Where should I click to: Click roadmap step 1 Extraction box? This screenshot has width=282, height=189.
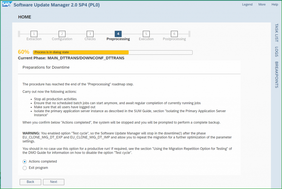[x=34, y=34]
